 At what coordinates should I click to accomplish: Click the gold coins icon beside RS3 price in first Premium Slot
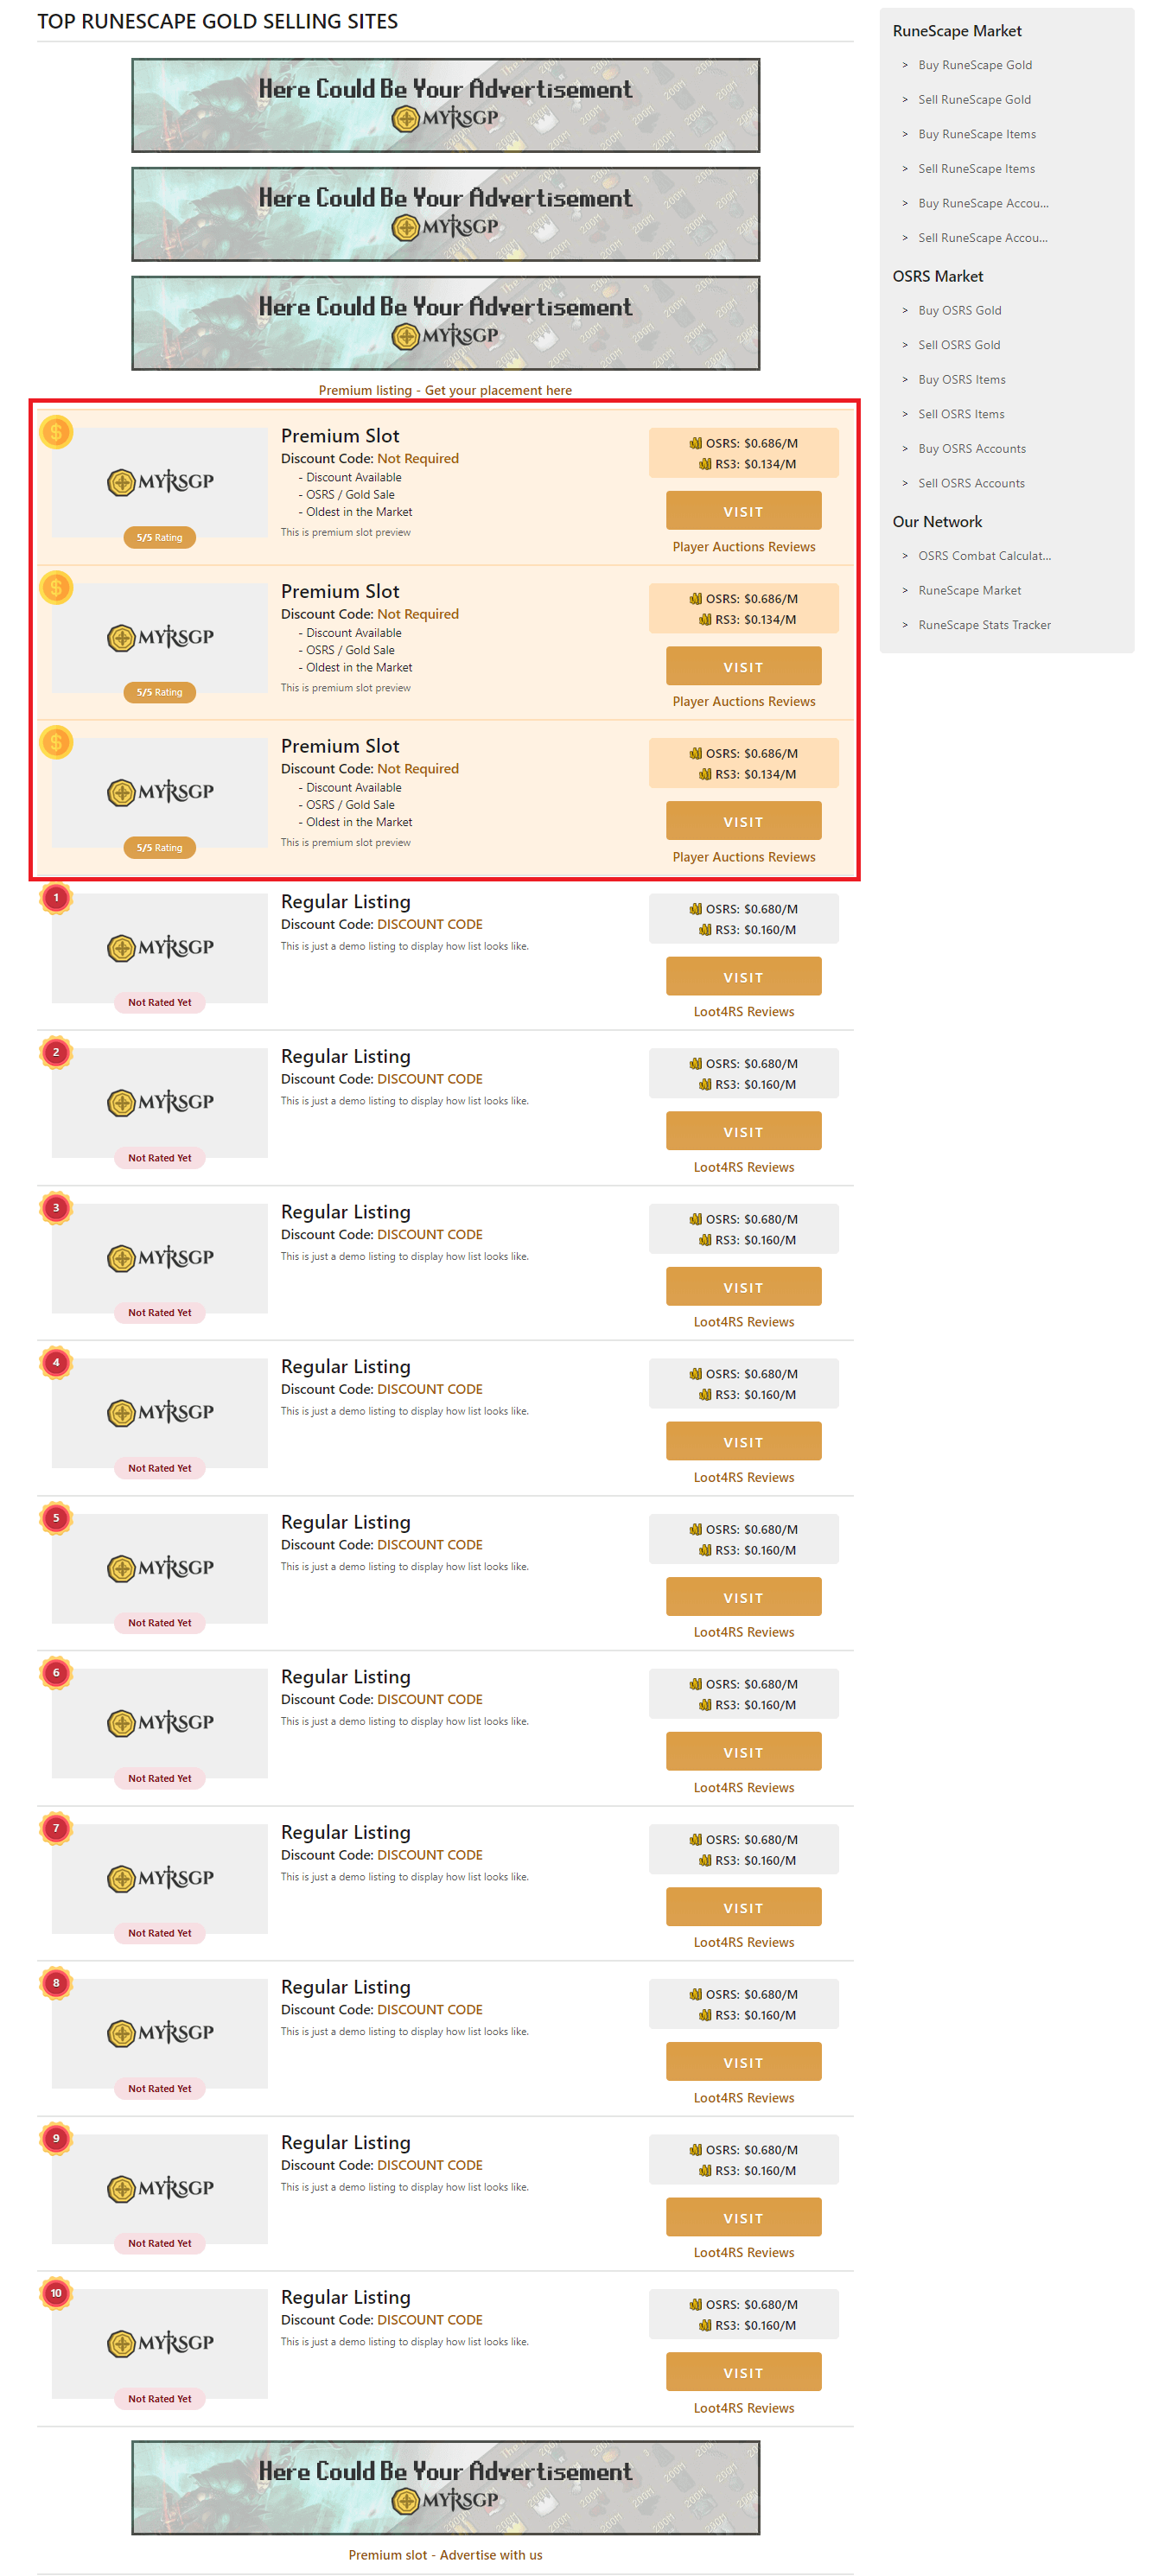coord(705,464)
